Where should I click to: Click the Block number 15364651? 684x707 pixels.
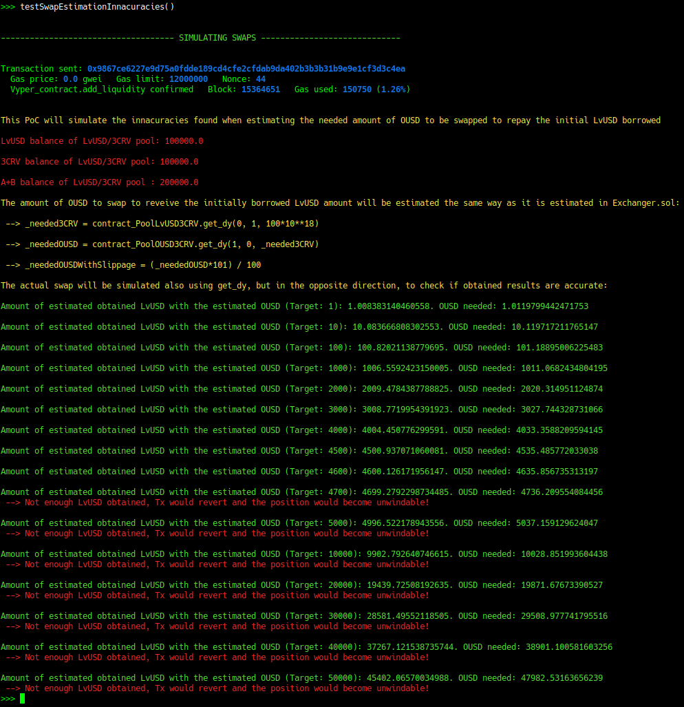click(x=260, y=89)
